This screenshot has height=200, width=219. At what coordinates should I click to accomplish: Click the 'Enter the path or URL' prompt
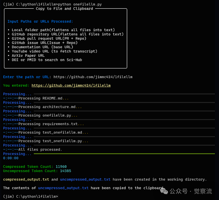(x=26, y=77)
